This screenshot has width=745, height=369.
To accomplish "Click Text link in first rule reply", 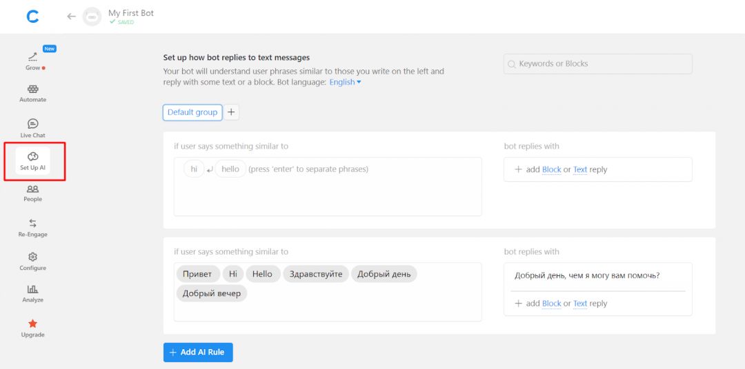I will 580,169.
